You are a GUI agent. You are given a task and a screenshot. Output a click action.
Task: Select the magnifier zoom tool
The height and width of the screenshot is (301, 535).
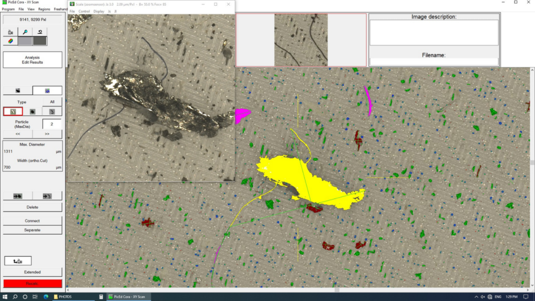pyautogui.click(x=25, y=32)
